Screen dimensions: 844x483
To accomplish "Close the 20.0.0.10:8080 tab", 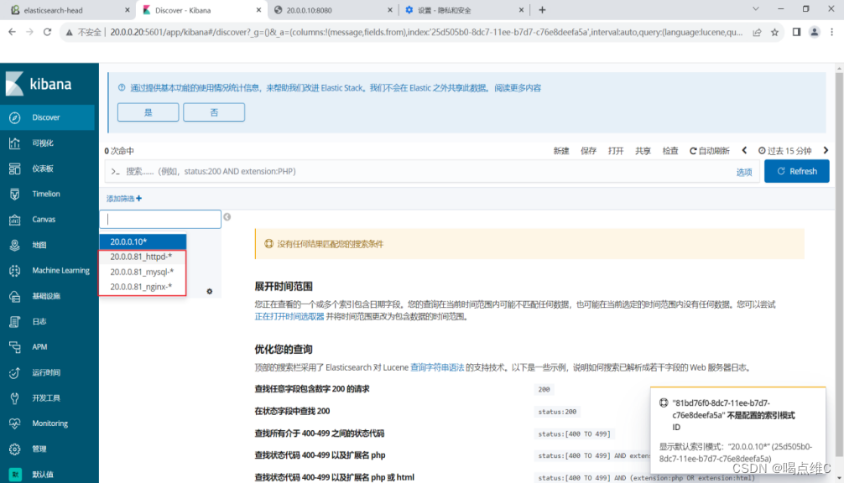I will 390,10.
